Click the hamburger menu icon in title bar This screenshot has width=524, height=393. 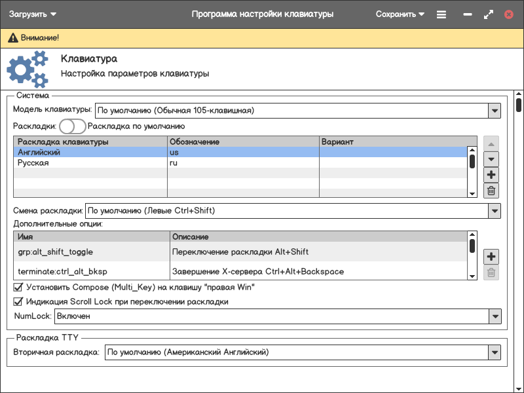click(441, 14)
